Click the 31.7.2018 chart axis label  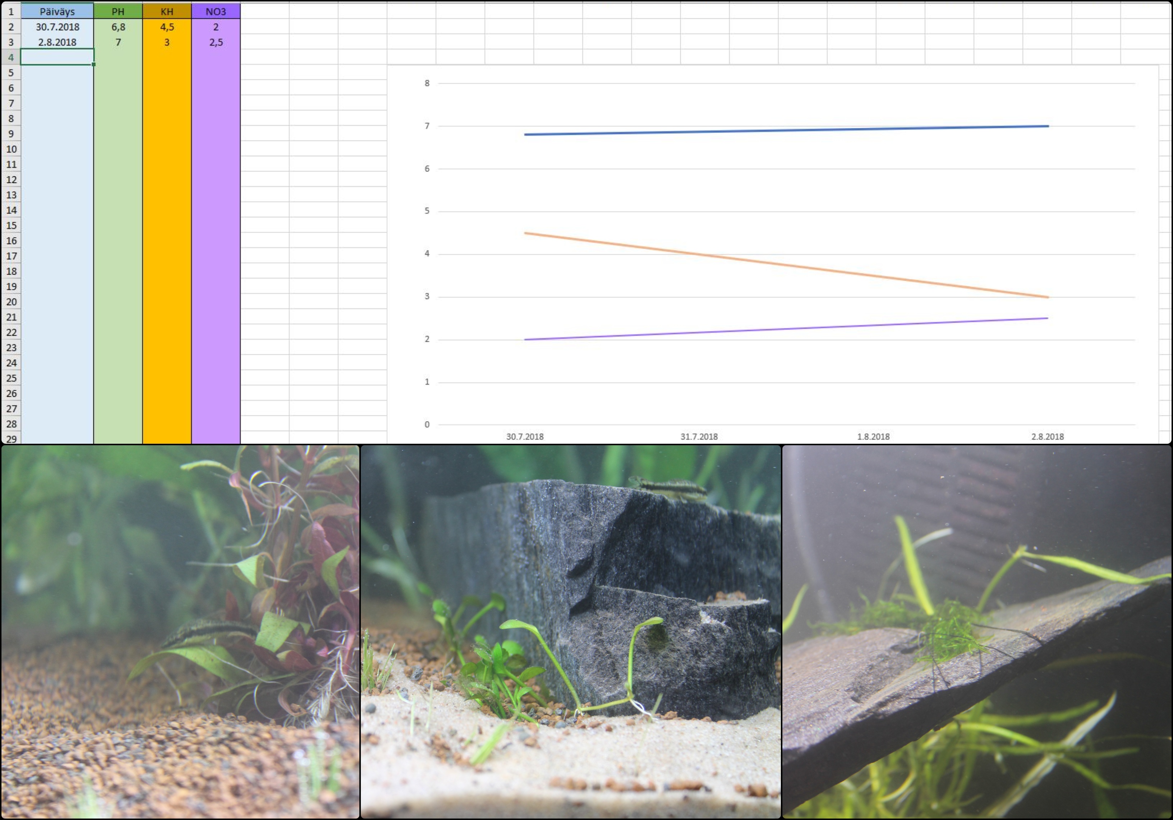[x=699, y=436]
